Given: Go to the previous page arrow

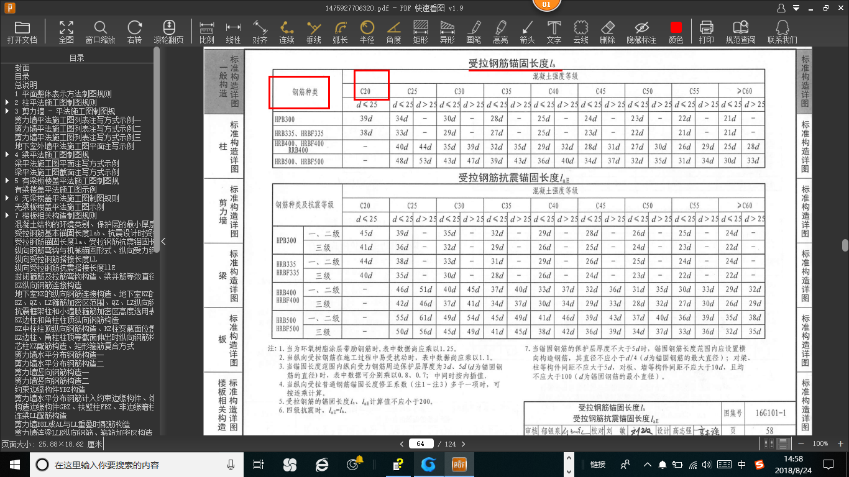Looking at the screenshot, I should coord(402,443).
